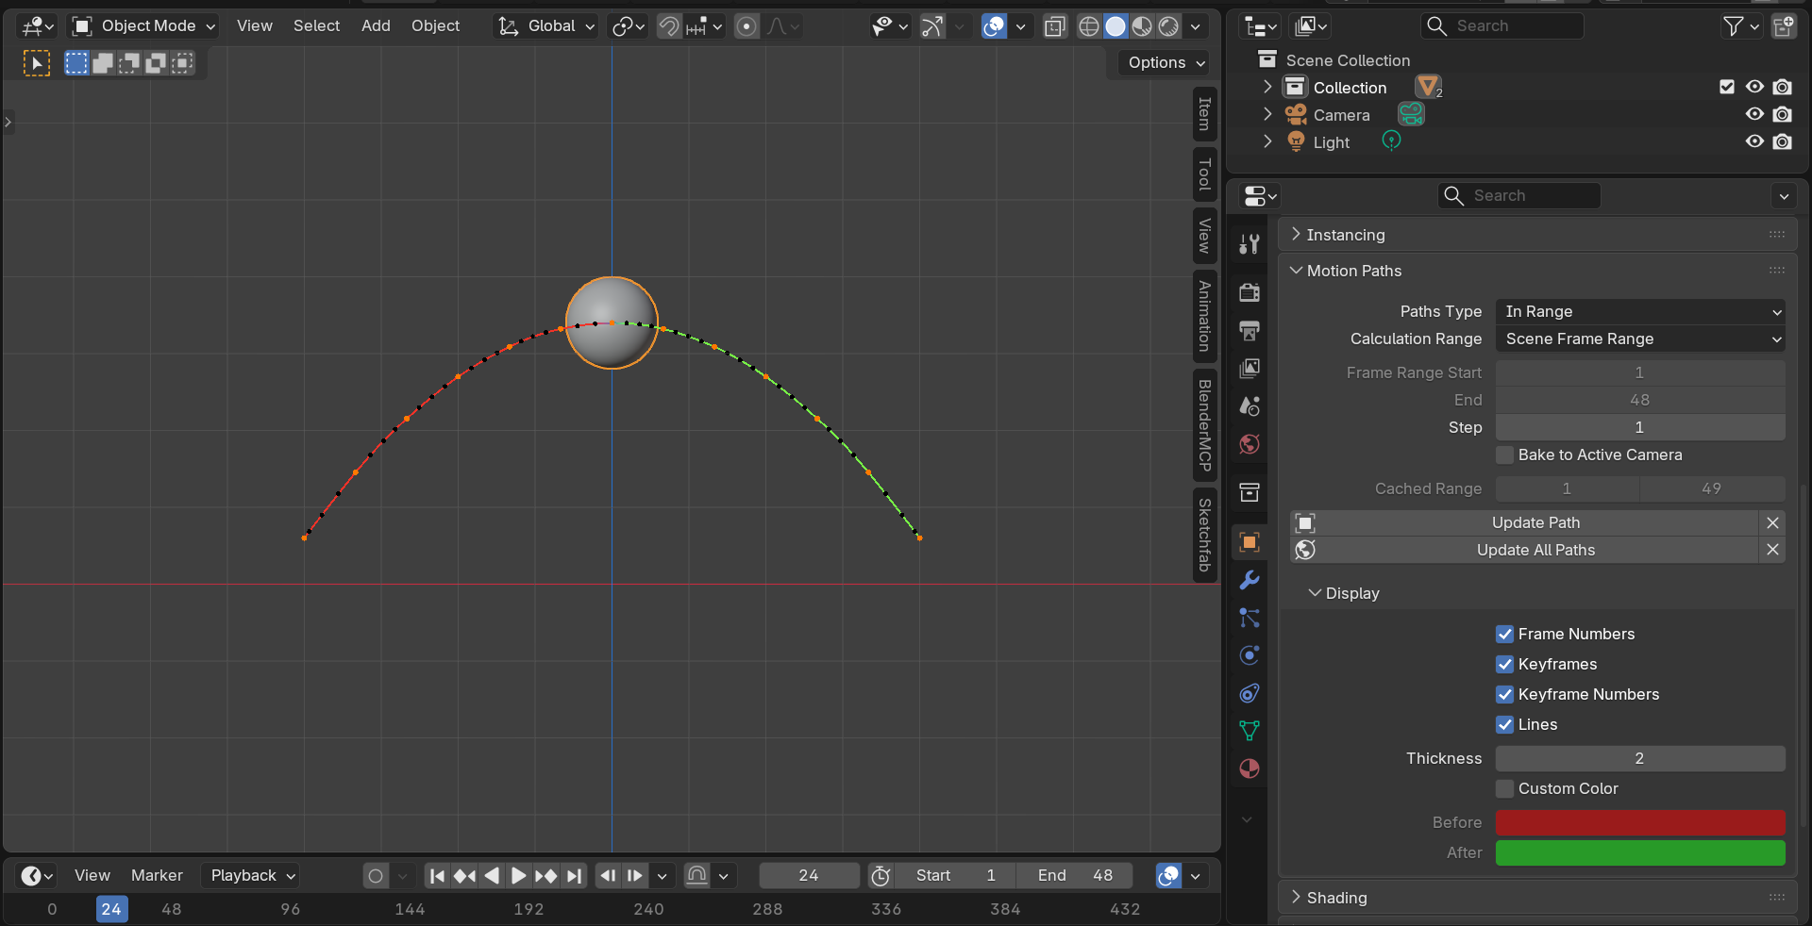1812x926 pixels.
Task: Open the Physics properties tab
Action: (1250, 655)
